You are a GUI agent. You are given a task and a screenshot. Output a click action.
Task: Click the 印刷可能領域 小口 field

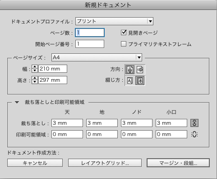click(171, 134)
